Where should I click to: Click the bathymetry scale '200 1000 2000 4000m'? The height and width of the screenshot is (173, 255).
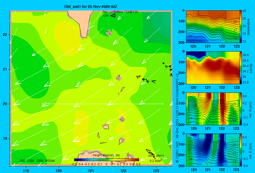pos(37,161)
